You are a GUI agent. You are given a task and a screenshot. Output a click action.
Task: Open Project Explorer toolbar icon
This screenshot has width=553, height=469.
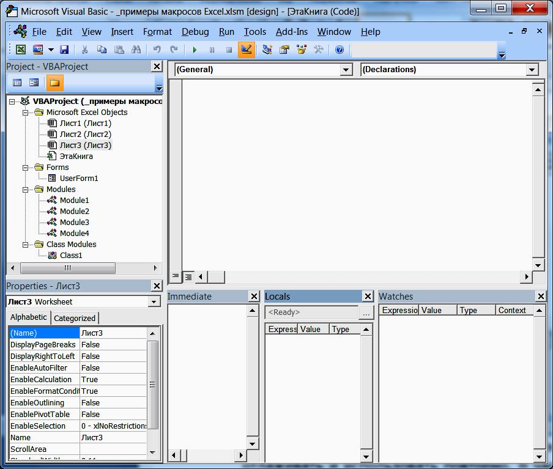pyautogui.click(x=267, y=50)
